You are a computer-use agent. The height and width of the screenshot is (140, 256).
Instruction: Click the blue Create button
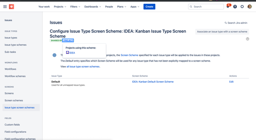click(150, 7)
